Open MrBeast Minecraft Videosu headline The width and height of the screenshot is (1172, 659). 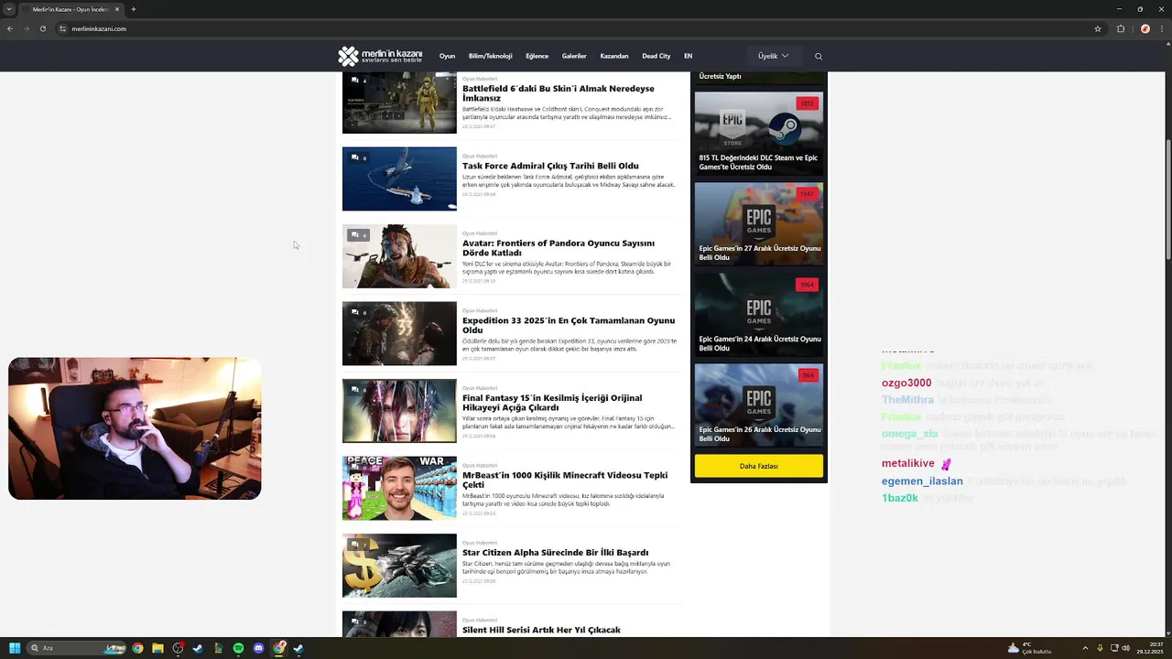click(565, 480)
